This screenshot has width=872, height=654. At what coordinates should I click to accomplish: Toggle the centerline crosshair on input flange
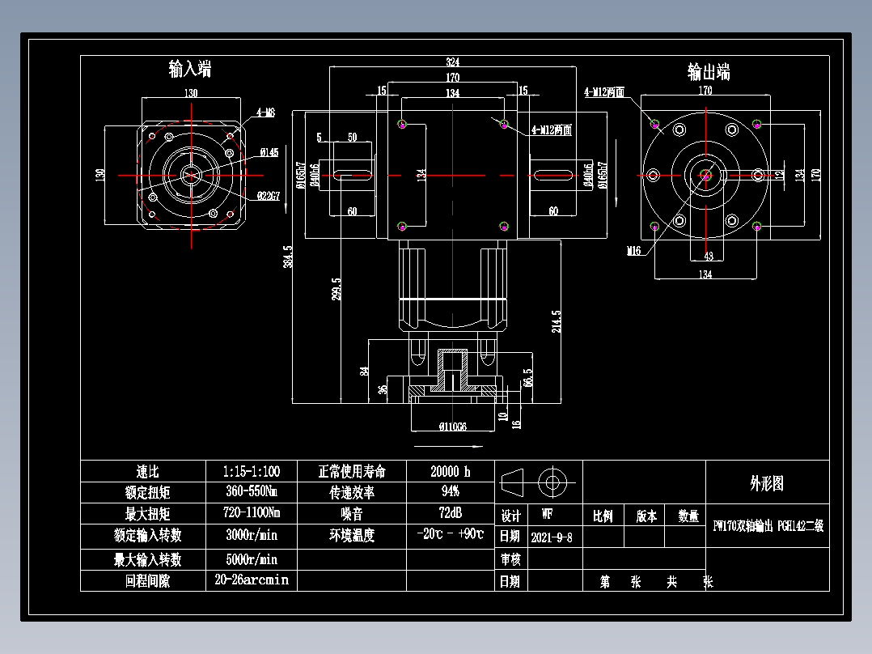coord(191,174)
